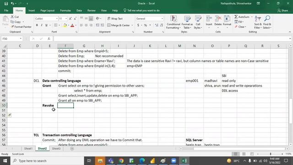Click AutoSum sigma icon
The height and width of the screenshot is (165, 293).
(236, 17)
